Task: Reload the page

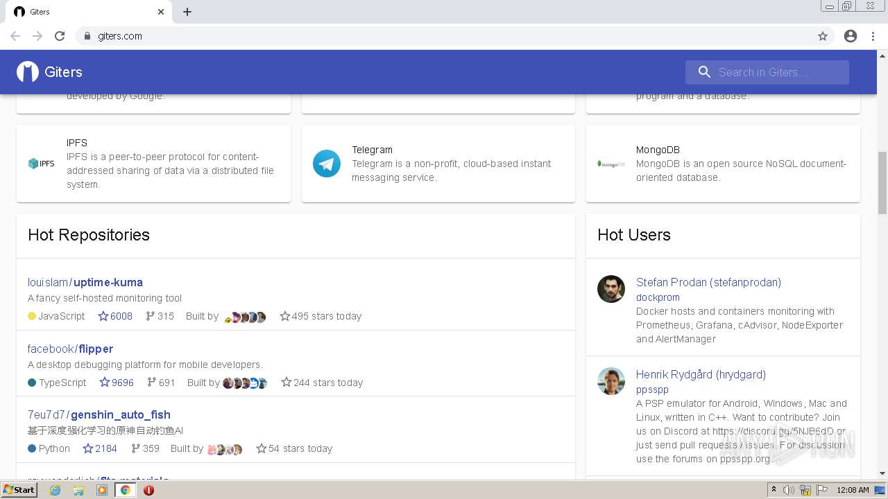Action: point(60,36)
